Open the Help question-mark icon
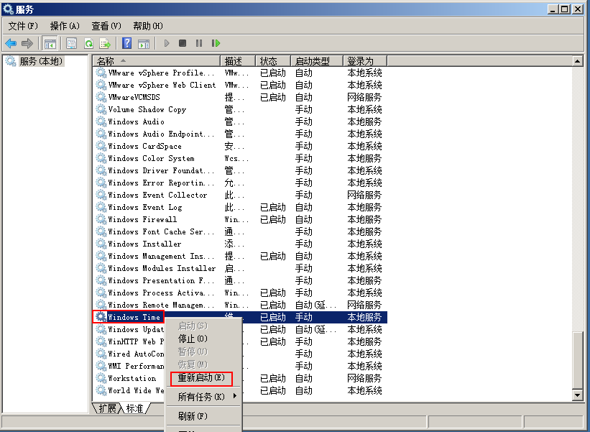 coord(127,44)
